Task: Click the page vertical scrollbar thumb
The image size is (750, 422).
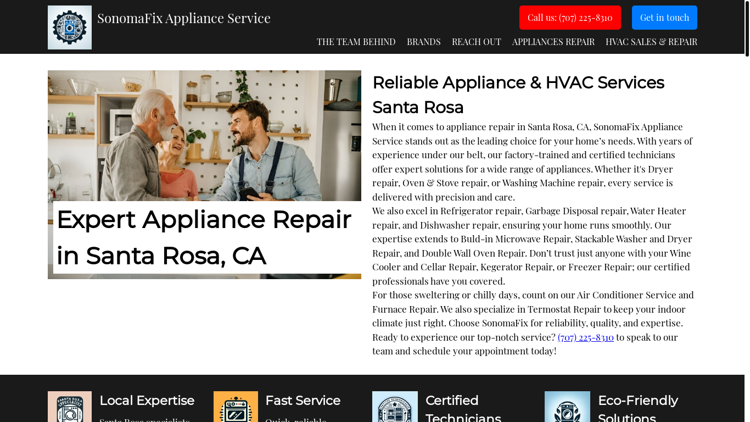Action: pos(747,29)
